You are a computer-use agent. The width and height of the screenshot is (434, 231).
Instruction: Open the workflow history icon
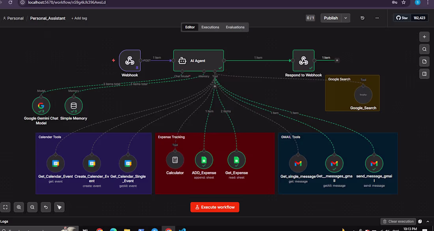pos(363,18)
